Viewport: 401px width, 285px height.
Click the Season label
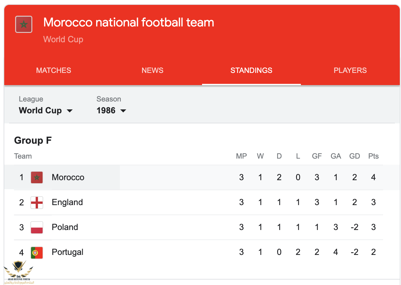(109, 99)
